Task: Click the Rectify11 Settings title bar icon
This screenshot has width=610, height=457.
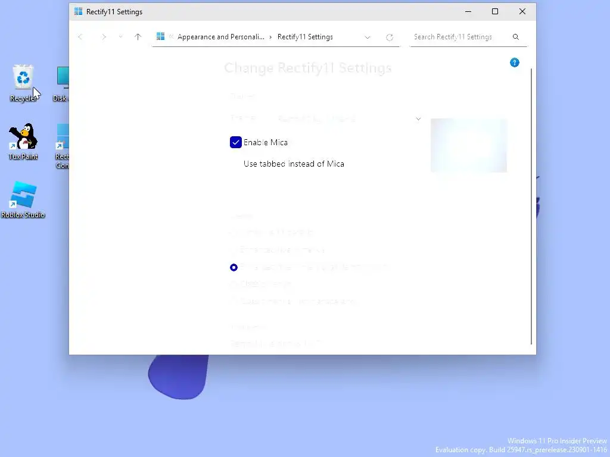Action: [78, 12]
